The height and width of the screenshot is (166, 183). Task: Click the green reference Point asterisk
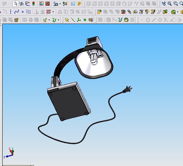[x=85, y=20]
